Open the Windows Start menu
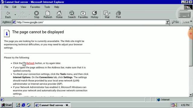The image size is (193, 108). pyautogui.click(x=7, y=105)
